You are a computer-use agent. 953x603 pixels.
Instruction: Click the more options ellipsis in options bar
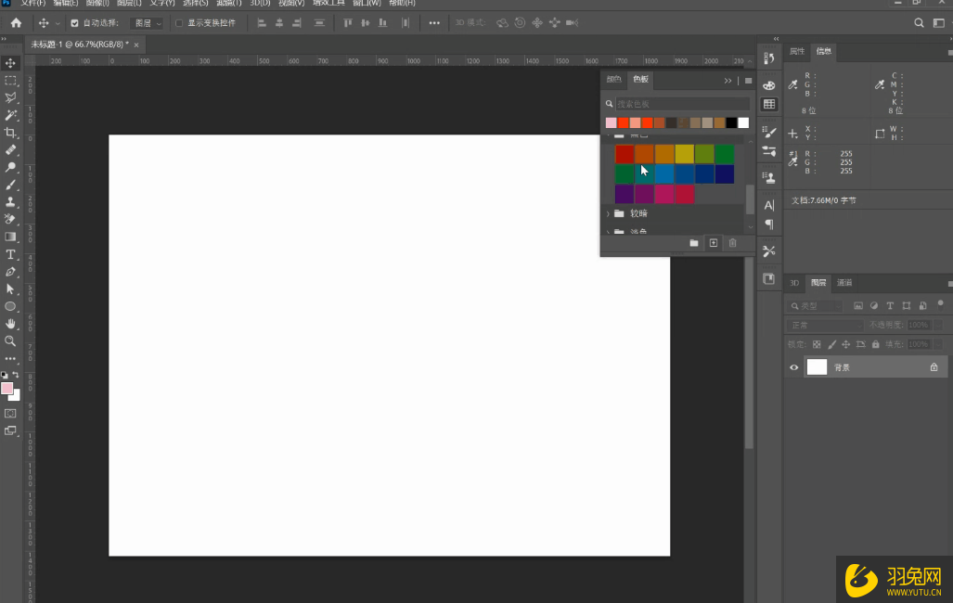(434, 23)
